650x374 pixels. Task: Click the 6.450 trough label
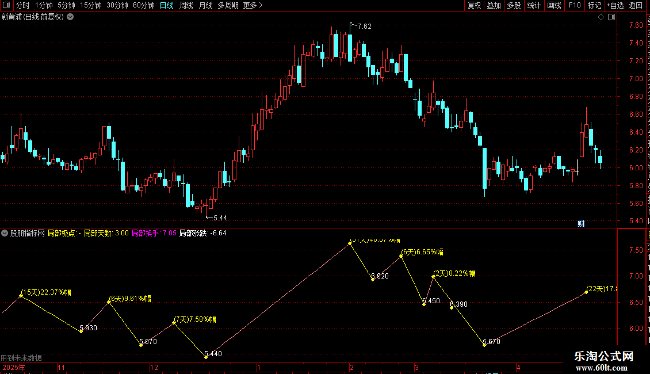click(x=431, y=301)
